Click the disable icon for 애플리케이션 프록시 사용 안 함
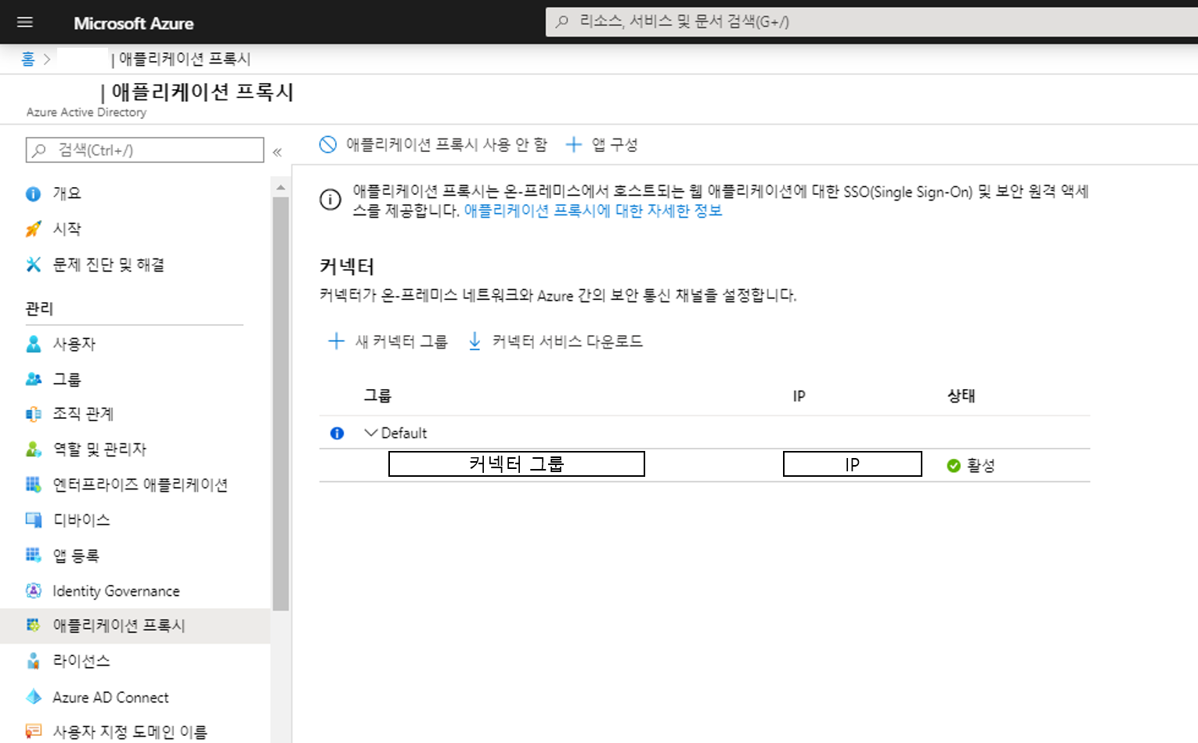 (x=328, y=144)
